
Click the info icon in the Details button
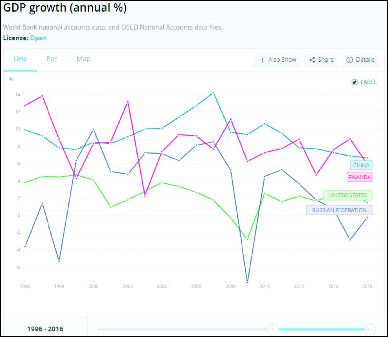click(x=350, y=60)
